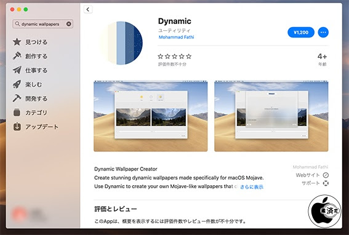The width and height of the screenshot is (349, 235).
Task: Click the 4+ age rating
Action: coord(322,57)
